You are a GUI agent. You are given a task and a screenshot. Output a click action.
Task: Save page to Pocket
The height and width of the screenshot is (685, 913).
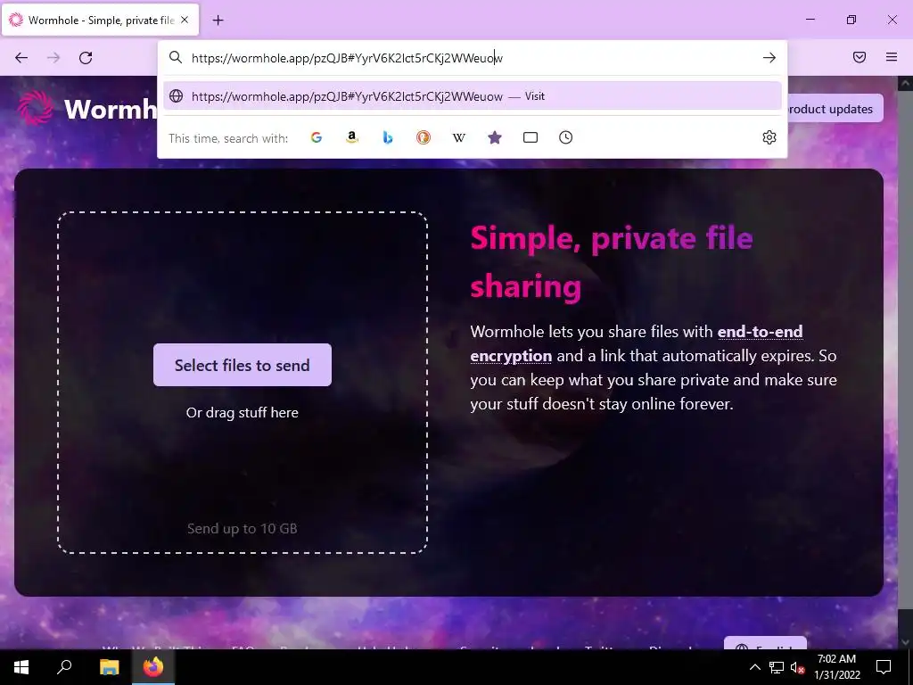(x=860, y=57)
